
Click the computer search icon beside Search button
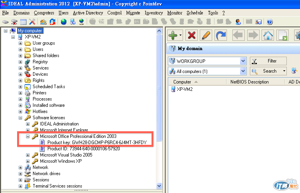click(294, 71)
